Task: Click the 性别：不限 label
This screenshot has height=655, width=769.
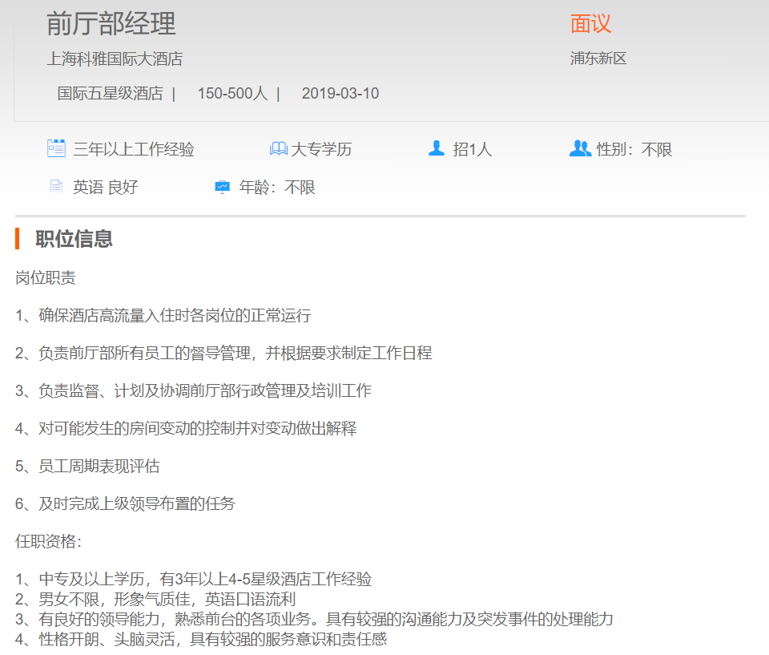Action: (634, 149)
